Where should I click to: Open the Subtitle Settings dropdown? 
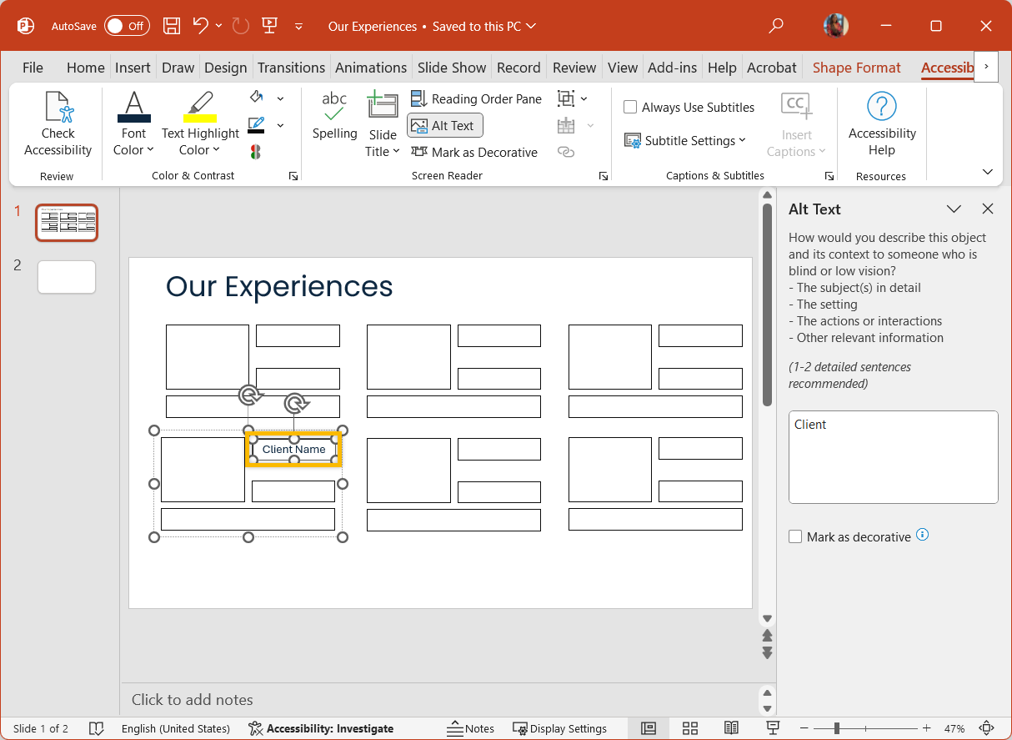pos(685,141)
